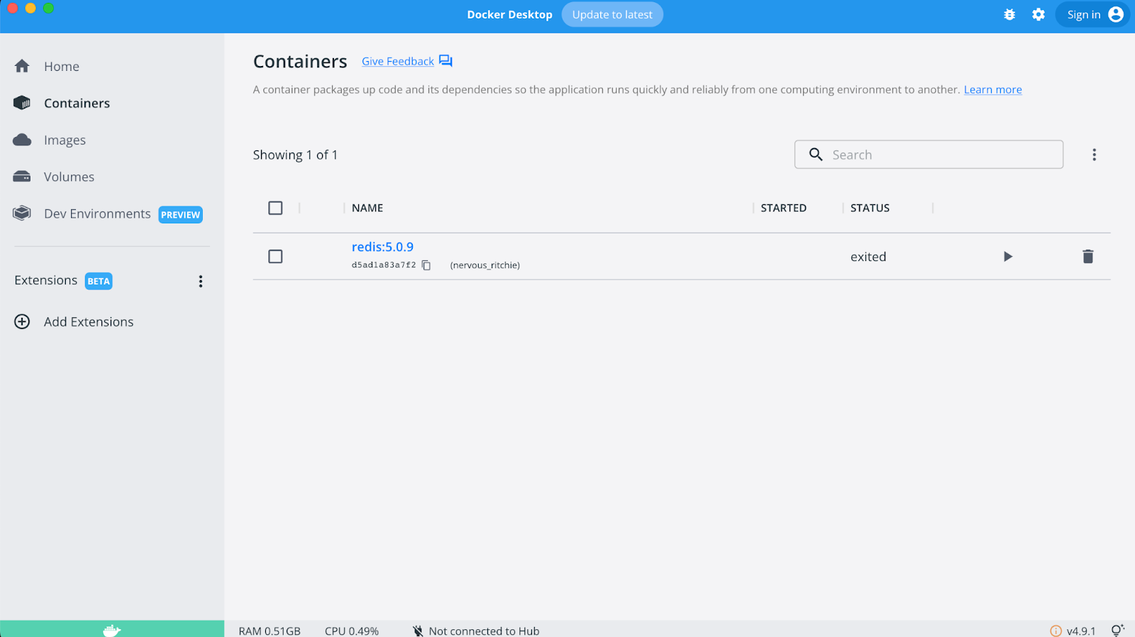Delete the redis container with trash
The height and width of the screenshot is (637, 1135).
[x=1088, y=257]
